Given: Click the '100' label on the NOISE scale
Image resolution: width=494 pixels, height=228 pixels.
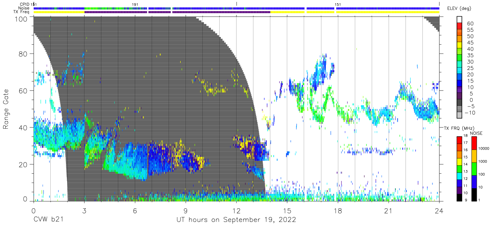Looking at the screenshot, I should tap(482, 175).
